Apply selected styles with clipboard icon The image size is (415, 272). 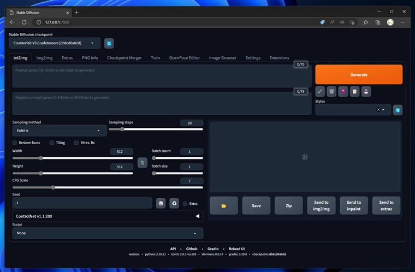coord(354,92)
